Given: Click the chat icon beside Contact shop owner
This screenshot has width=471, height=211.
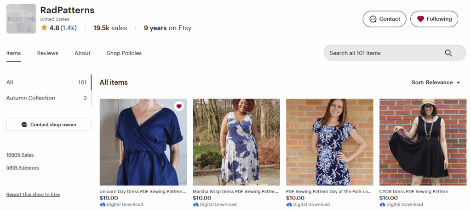Looking at the screenshot, I should (x=24, y=125).
